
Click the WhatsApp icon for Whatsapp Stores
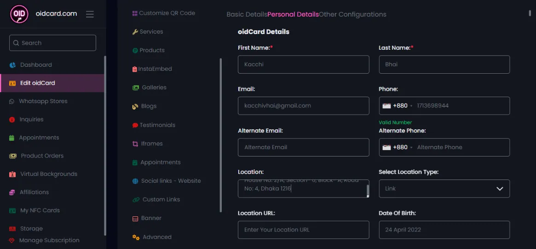(12, 101)
